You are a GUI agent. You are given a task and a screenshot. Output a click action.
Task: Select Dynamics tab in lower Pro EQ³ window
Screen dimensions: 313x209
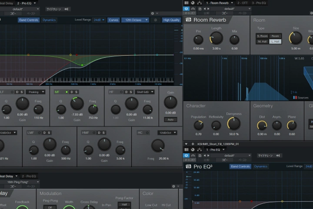pos(261,166)
